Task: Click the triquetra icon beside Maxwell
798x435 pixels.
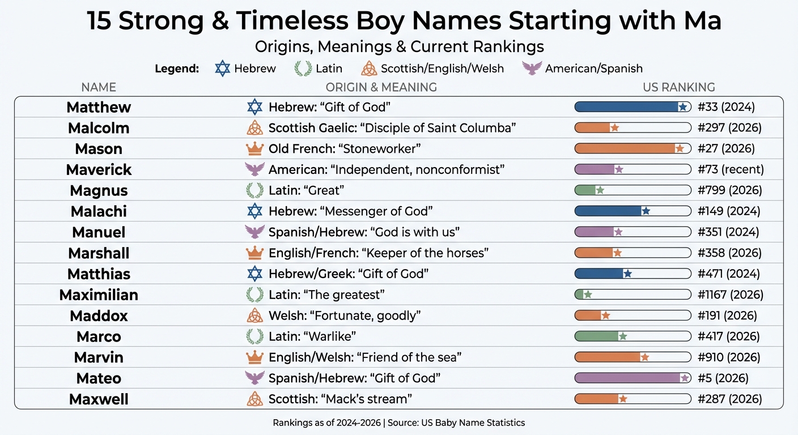Action: (x=255, y=399)
